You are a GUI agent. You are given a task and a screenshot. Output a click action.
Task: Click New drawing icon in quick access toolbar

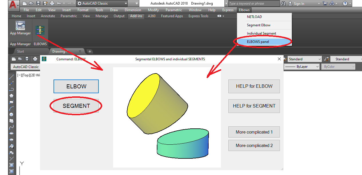(25, 3)
